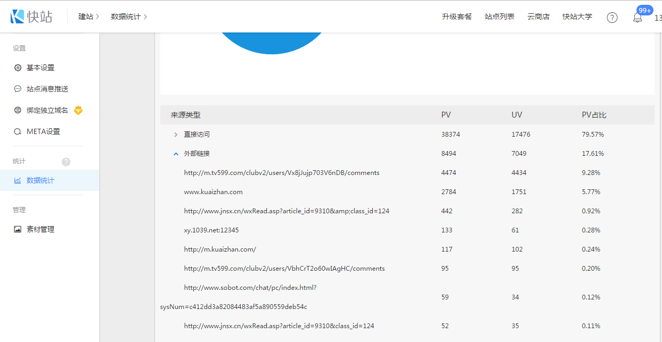This screenshot has width=662, height=342.
Task: Visit 快站大学 from the header
Action: click(577, 17)
